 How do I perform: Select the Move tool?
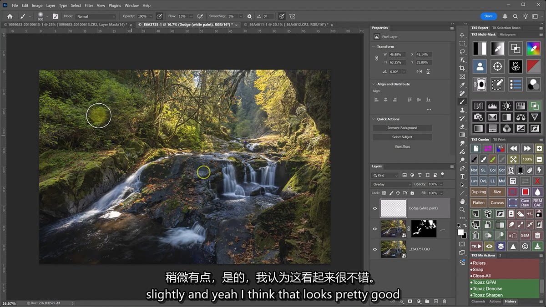tap(462, 35)
